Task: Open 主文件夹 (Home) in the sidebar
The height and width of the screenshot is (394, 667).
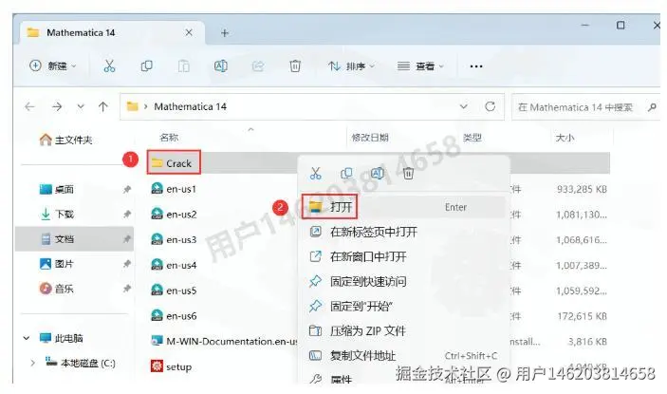Action: click(x=65, y=140)
